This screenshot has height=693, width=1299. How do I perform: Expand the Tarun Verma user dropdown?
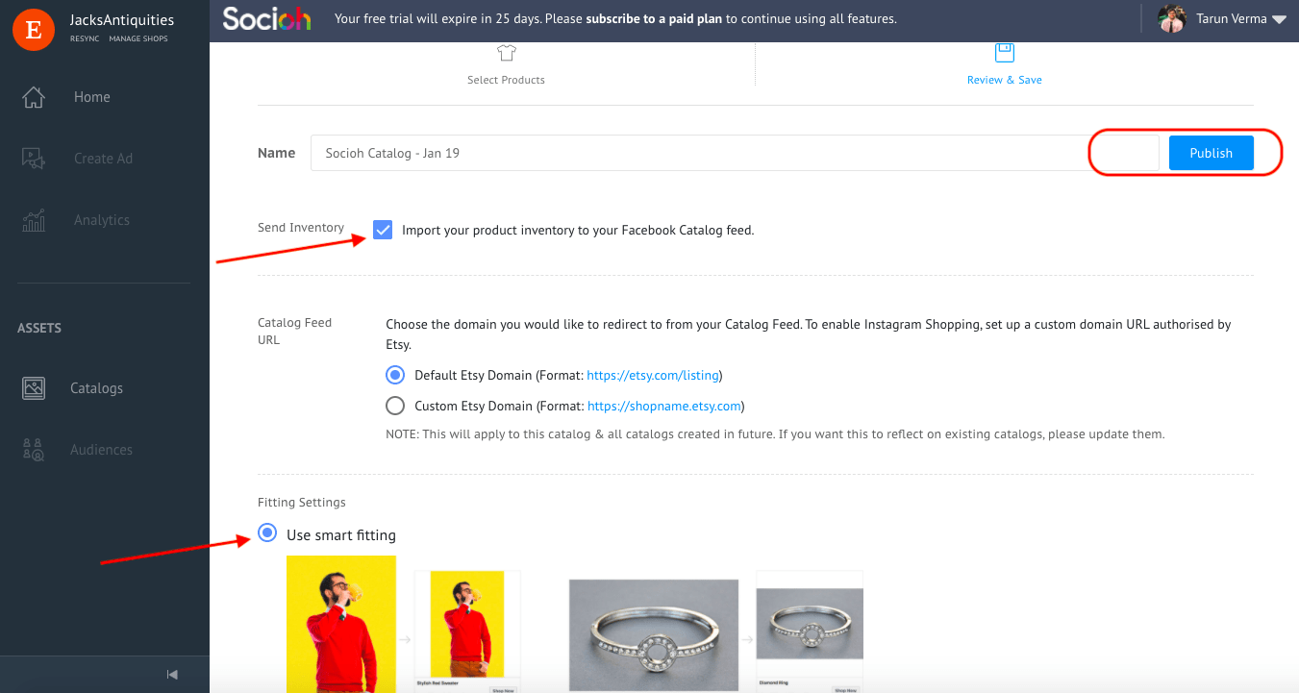click(x=1278, y=19)
